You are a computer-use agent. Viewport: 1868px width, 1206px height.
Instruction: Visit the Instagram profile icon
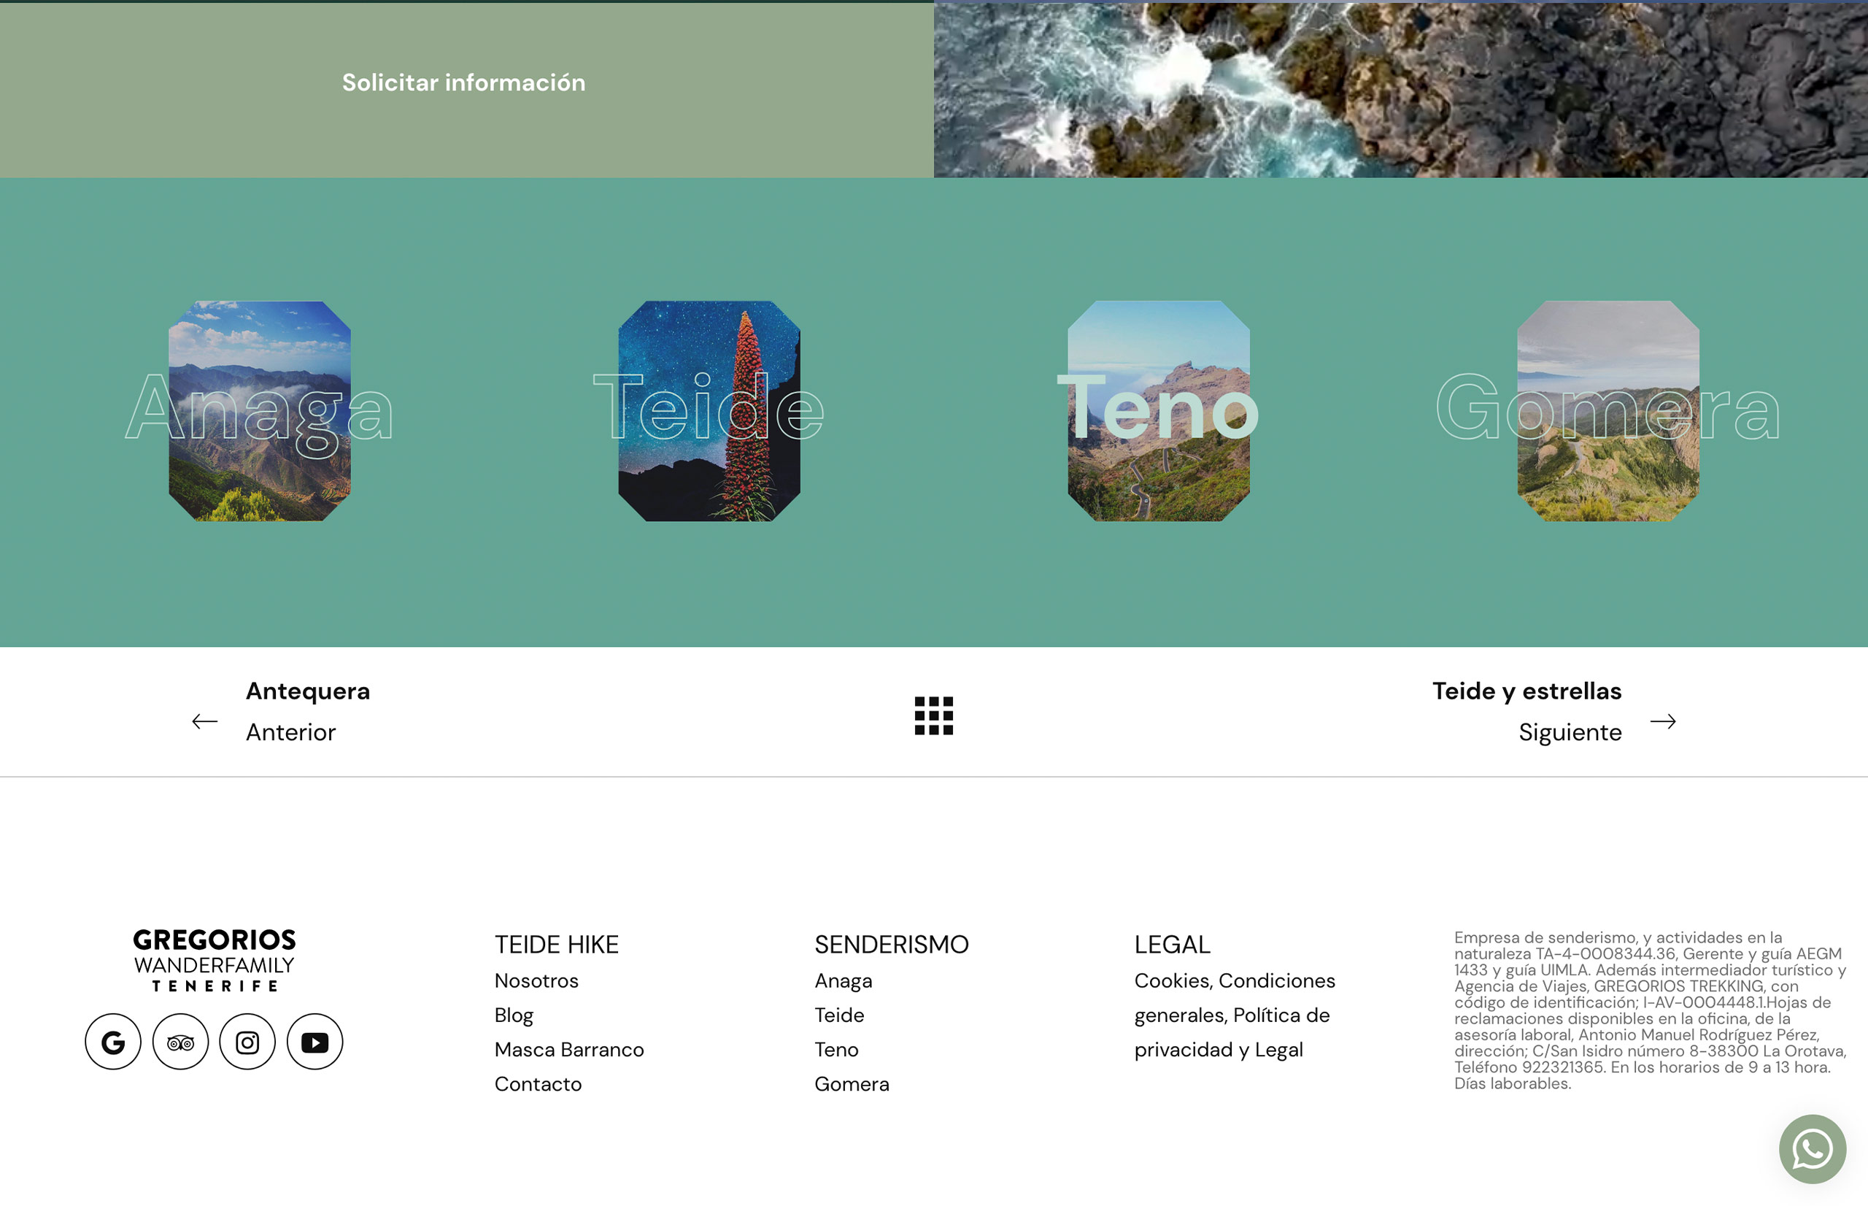(x=247, y=1042)
